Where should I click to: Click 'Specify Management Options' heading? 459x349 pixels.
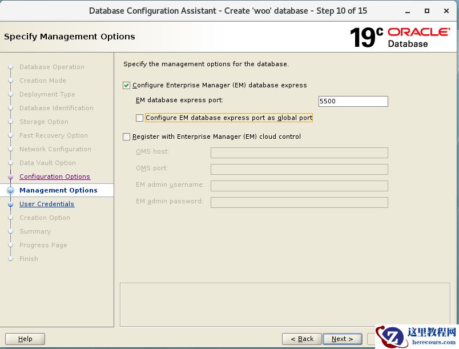point(70,37)
